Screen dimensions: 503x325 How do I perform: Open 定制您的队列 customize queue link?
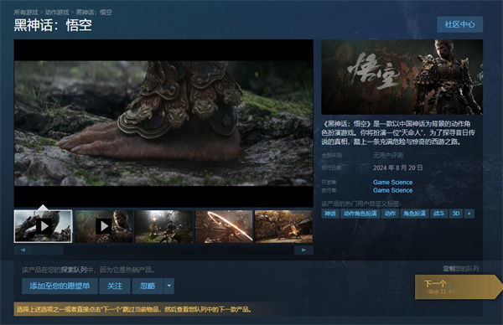point(460,269)
